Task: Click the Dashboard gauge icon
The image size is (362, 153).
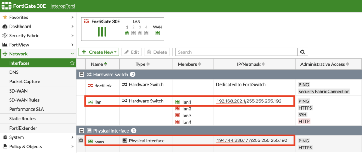Action: point(5,27)
